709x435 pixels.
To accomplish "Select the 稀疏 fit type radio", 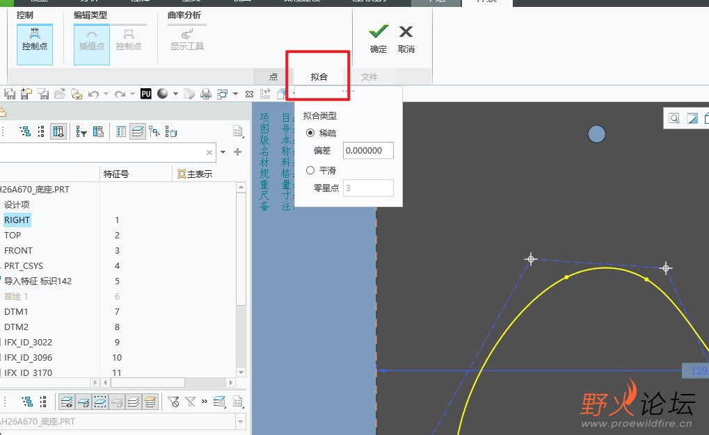I will click(310, 133).
